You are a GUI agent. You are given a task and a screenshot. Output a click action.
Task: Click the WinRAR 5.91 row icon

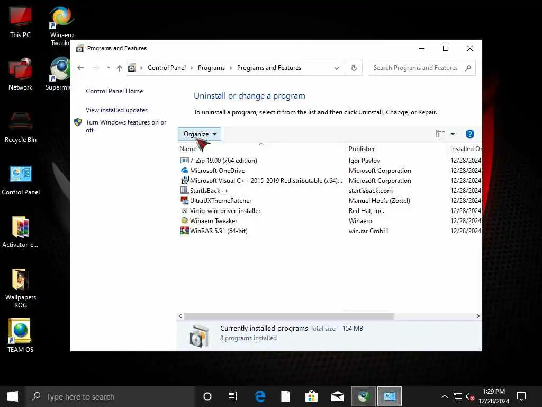(x=184, y=231)
